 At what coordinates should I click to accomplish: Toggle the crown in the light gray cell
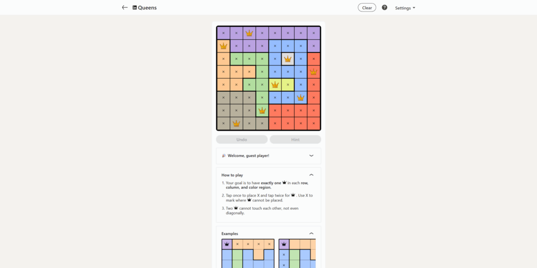288,59
